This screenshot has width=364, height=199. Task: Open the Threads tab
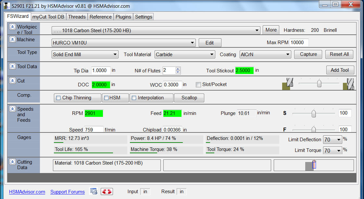(x=77, y=17)
